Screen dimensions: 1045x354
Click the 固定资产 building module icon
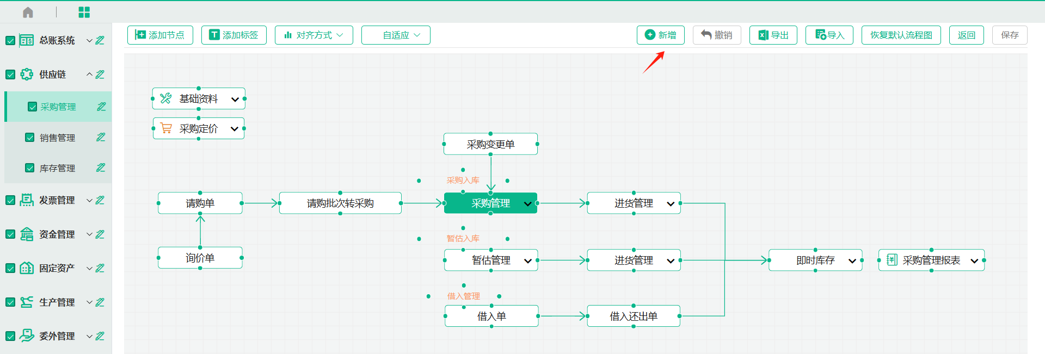tap(27, 268)
